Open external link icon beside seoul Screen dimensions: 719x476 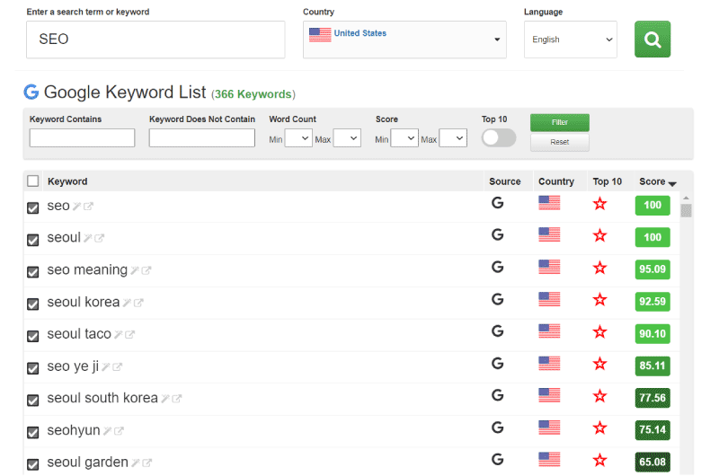pos(100,238)
